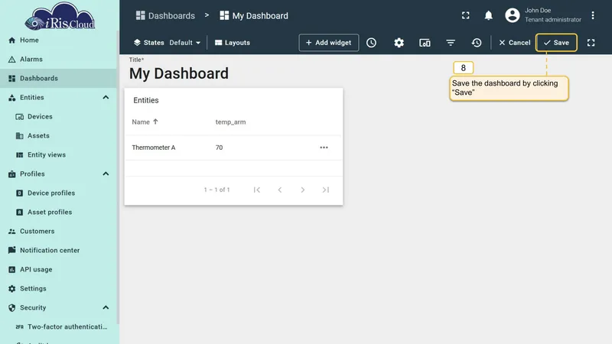Click My Dashboard breadcrumb
Viewport: 612px width, 344px height.
[x=254, y=15]
